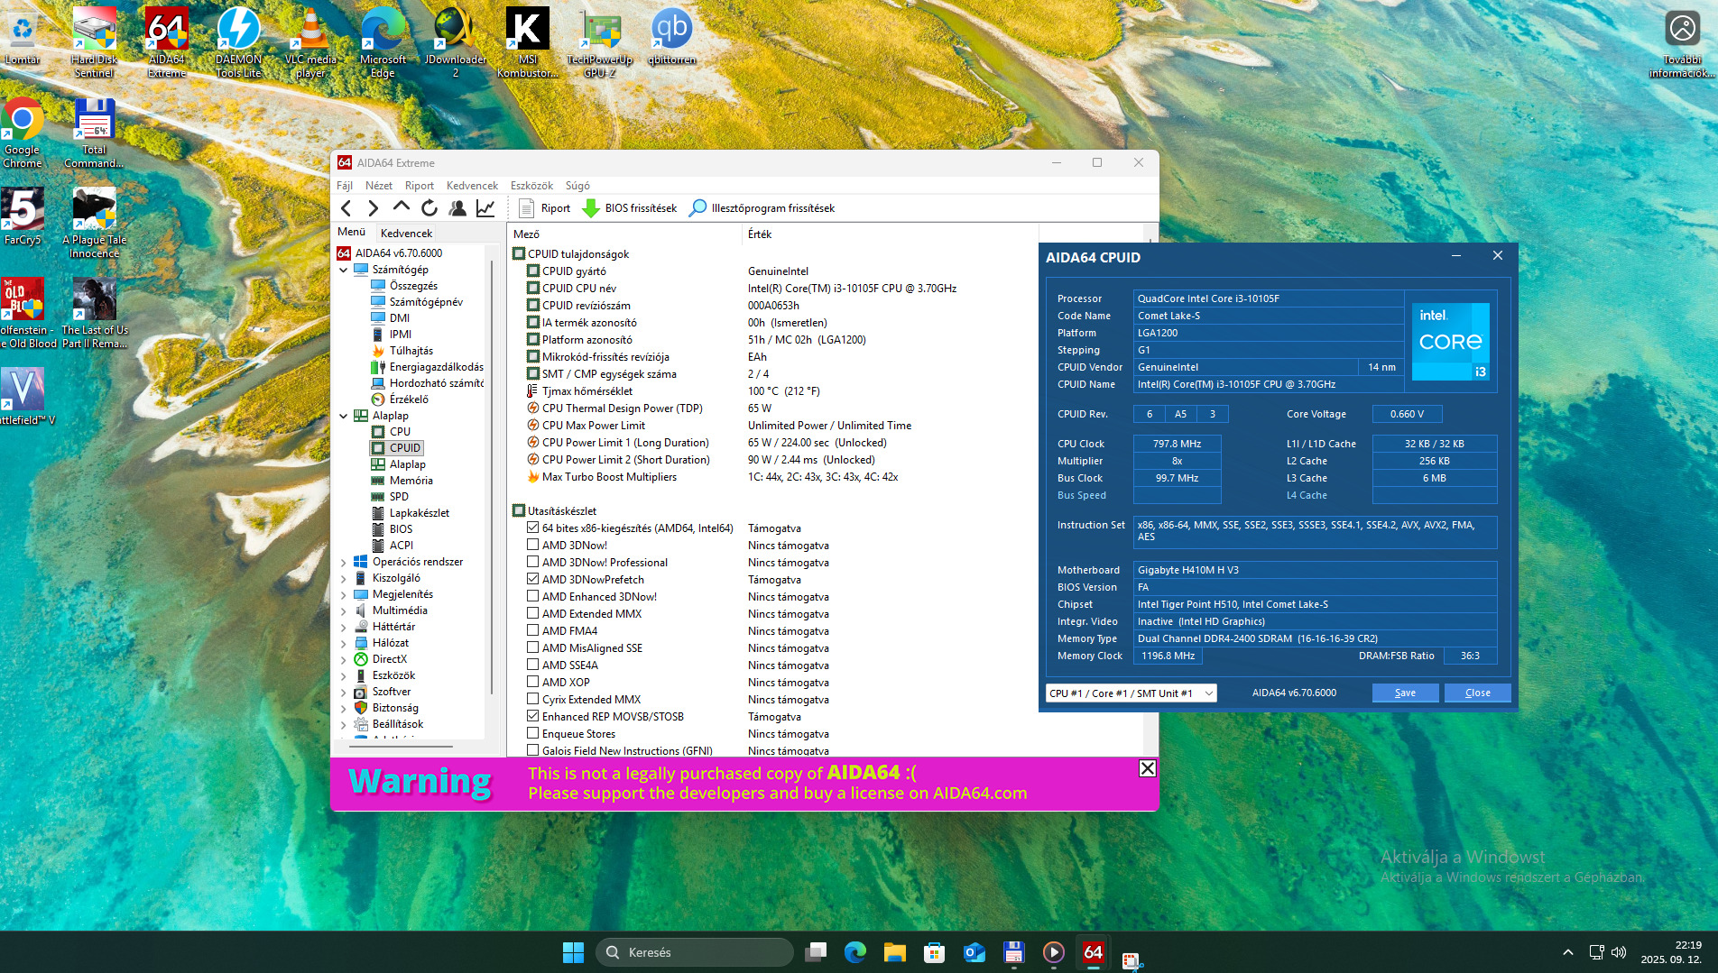
Task: Click the Riport toolbar button
Action: [545, 208]
